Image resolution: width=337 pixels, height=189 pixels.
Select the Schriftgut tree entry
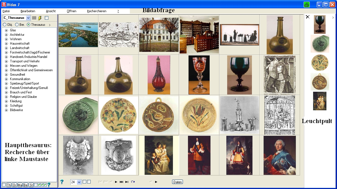point(16,106)
